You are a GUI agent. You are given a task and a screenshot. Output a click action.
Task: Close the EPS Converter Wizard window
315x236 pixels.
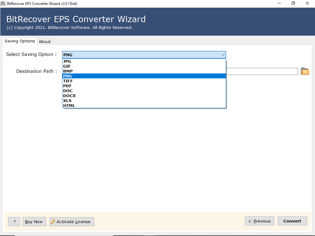tap(307, 3)
